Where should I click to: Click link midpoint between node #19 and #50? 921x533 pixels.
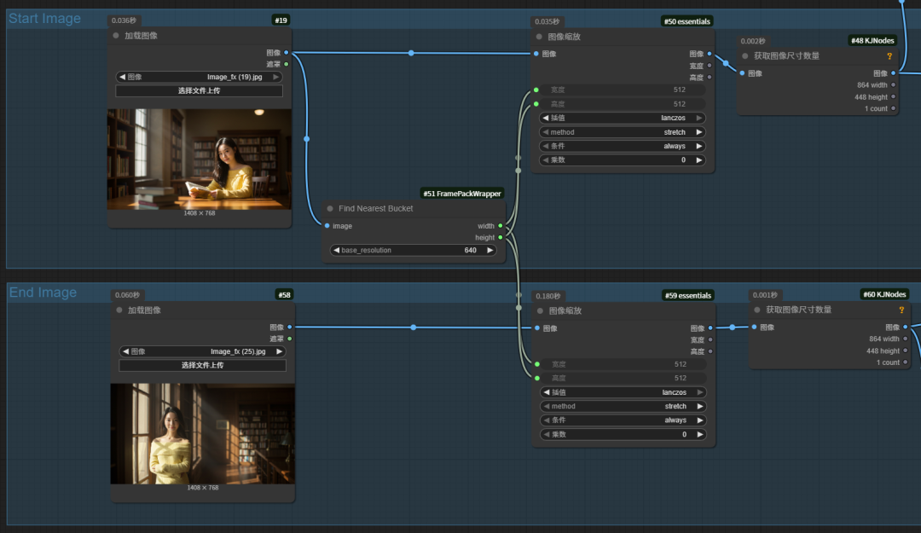(411, 53)
